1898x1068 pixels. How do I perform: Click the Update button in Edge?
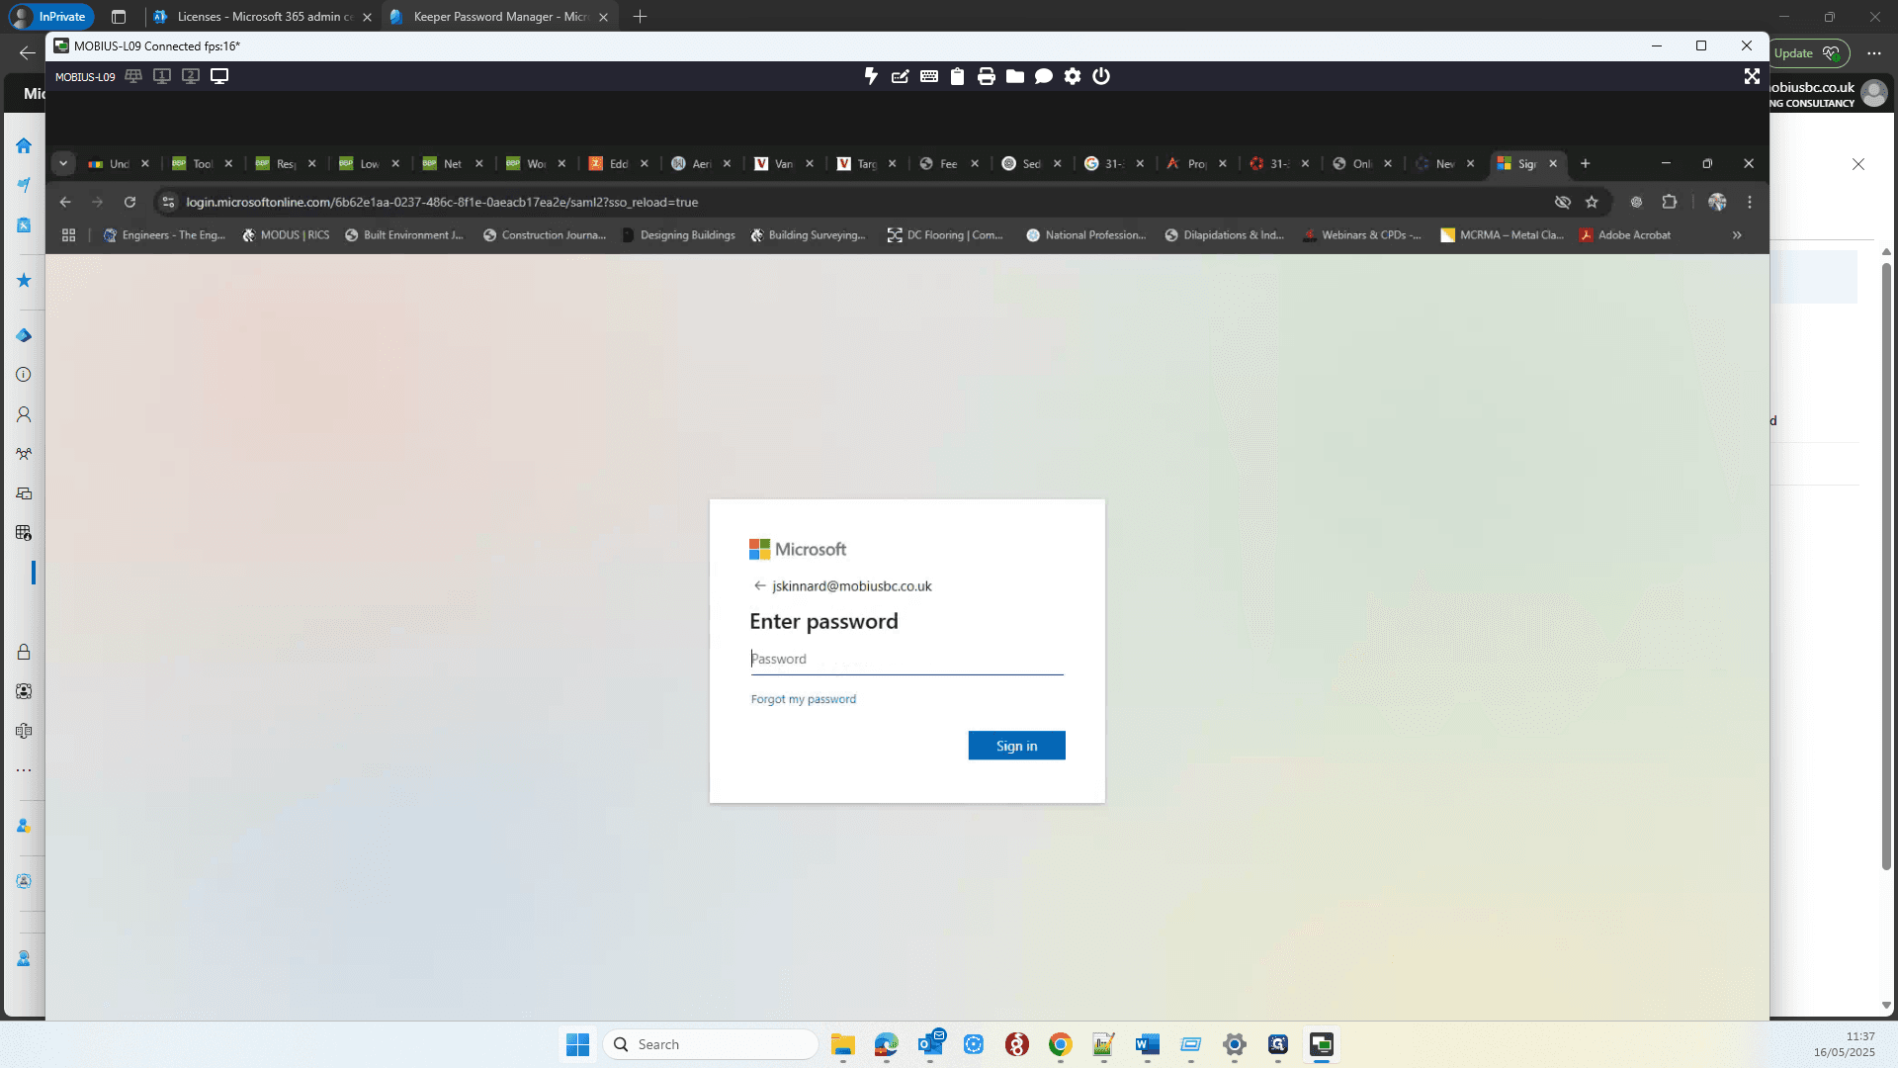click(x=1809, y=53)
